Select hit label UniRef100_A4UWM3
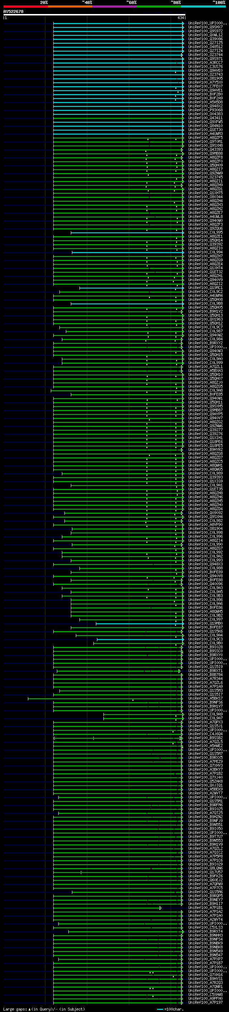The width and height of the screenshot is (229, 1012). [x=205, y=134]
